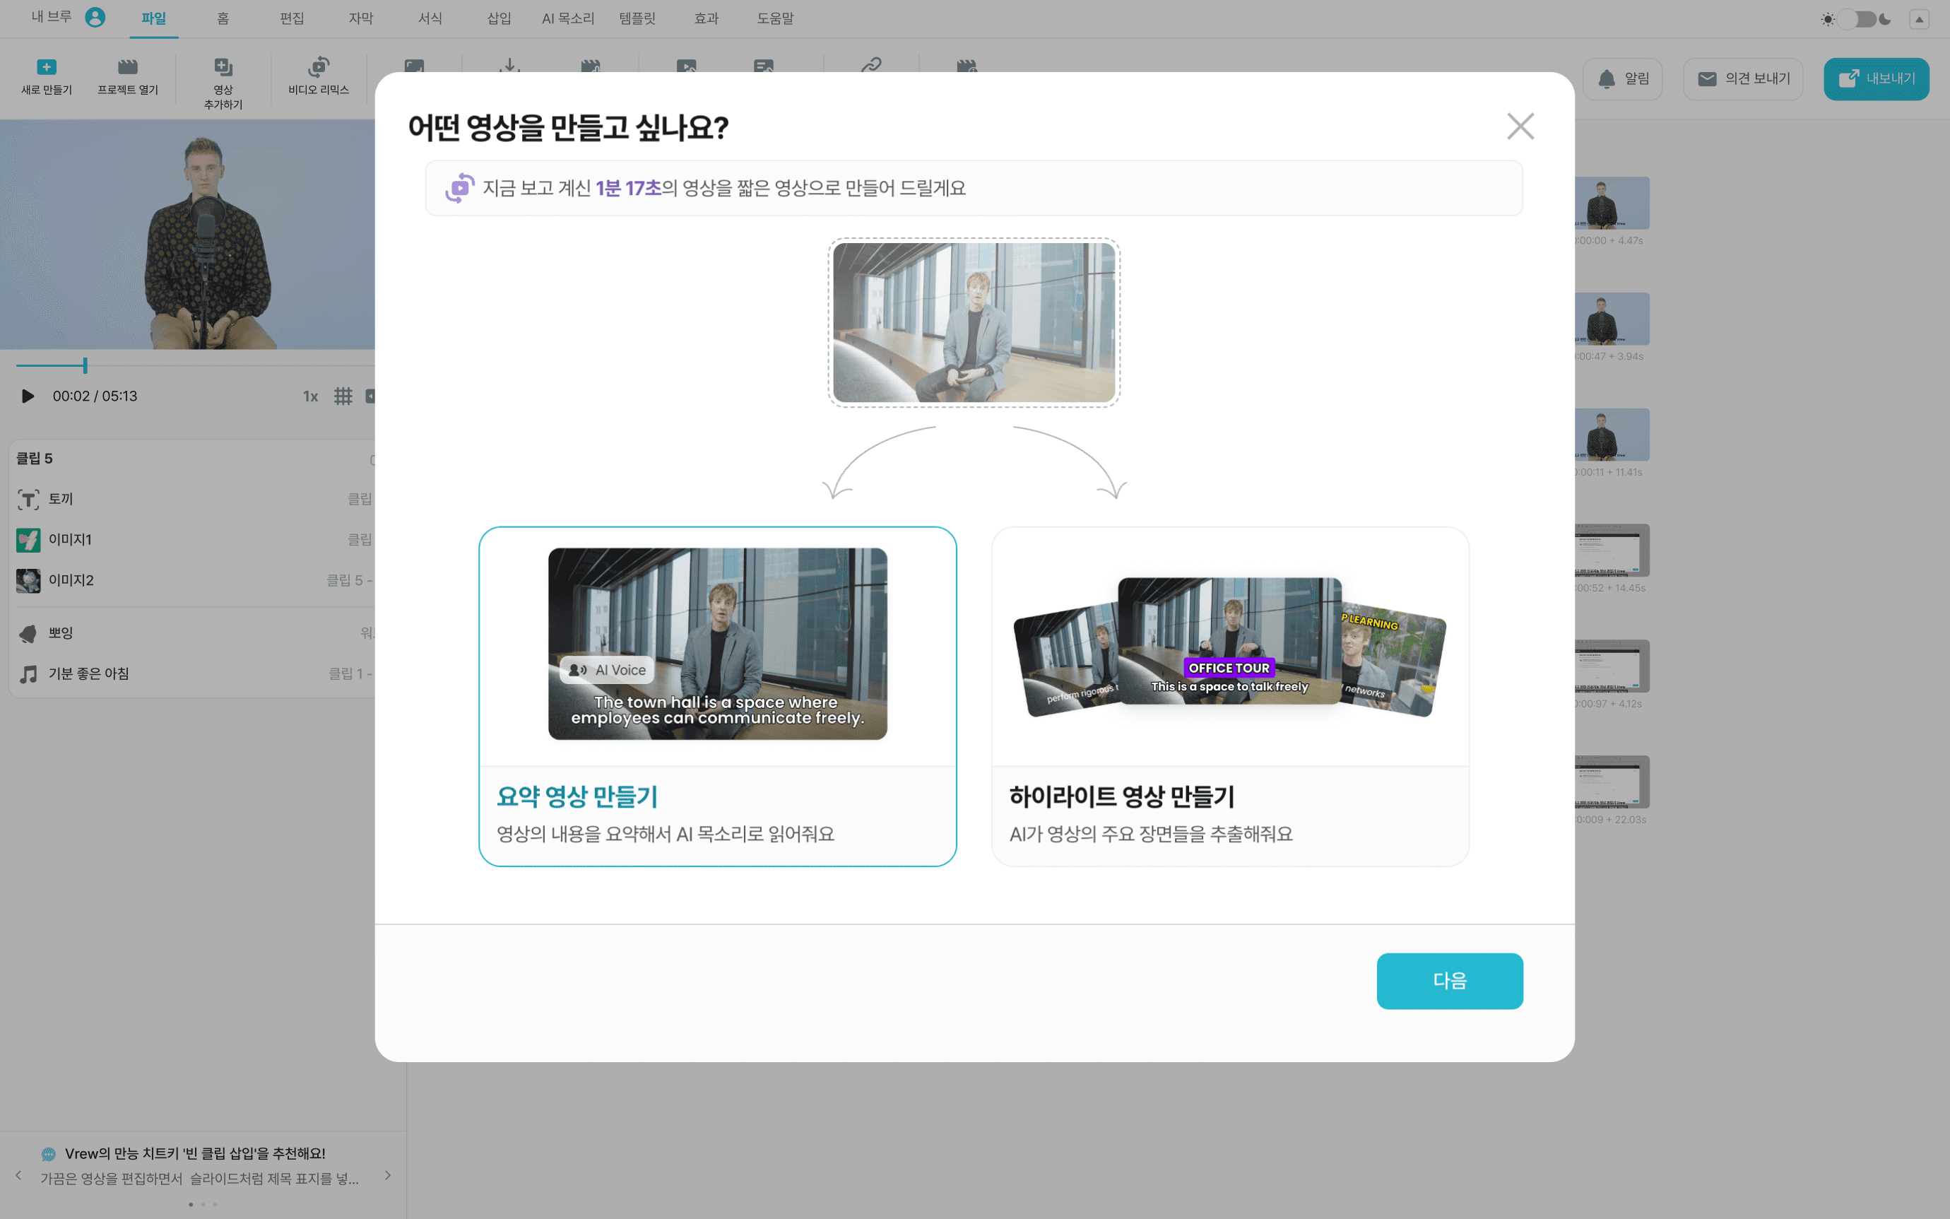Close the 어떤 영상을 만들고 싶나요 dialog
The height and width of the screenshot is (1219, 1950).
coord(1520,126)
